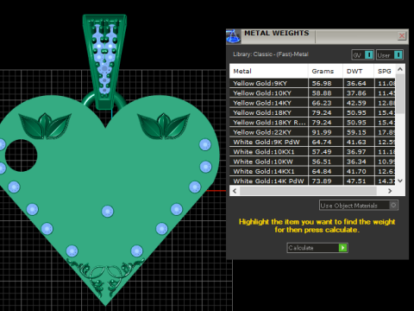Toggle the User library switch
The image size is (414, 311).
pyautogui.click(x=390, y=54)
